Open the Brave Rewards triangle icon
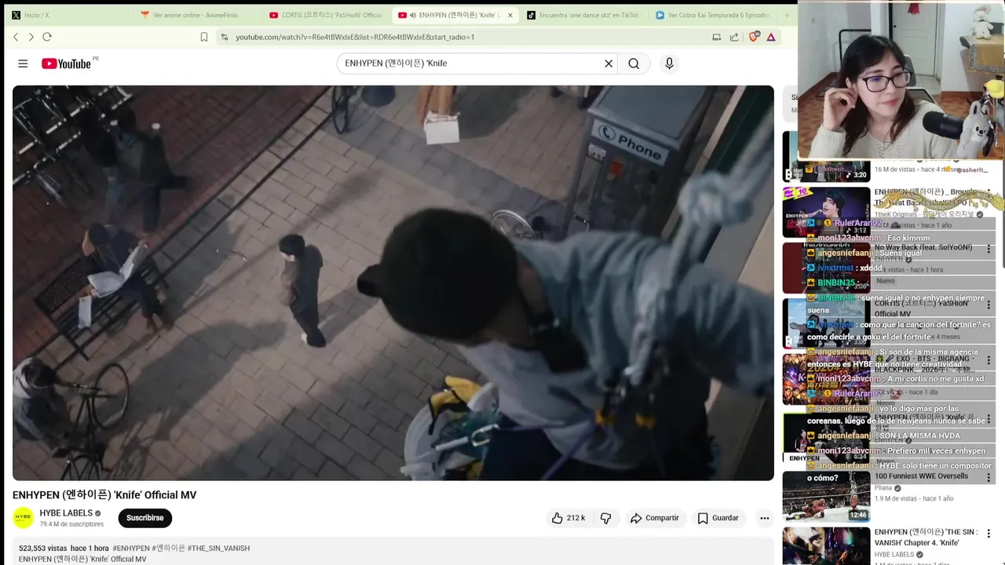This screenshot has width=1005, height=565. pyautogui.click(x=771, y=37)
